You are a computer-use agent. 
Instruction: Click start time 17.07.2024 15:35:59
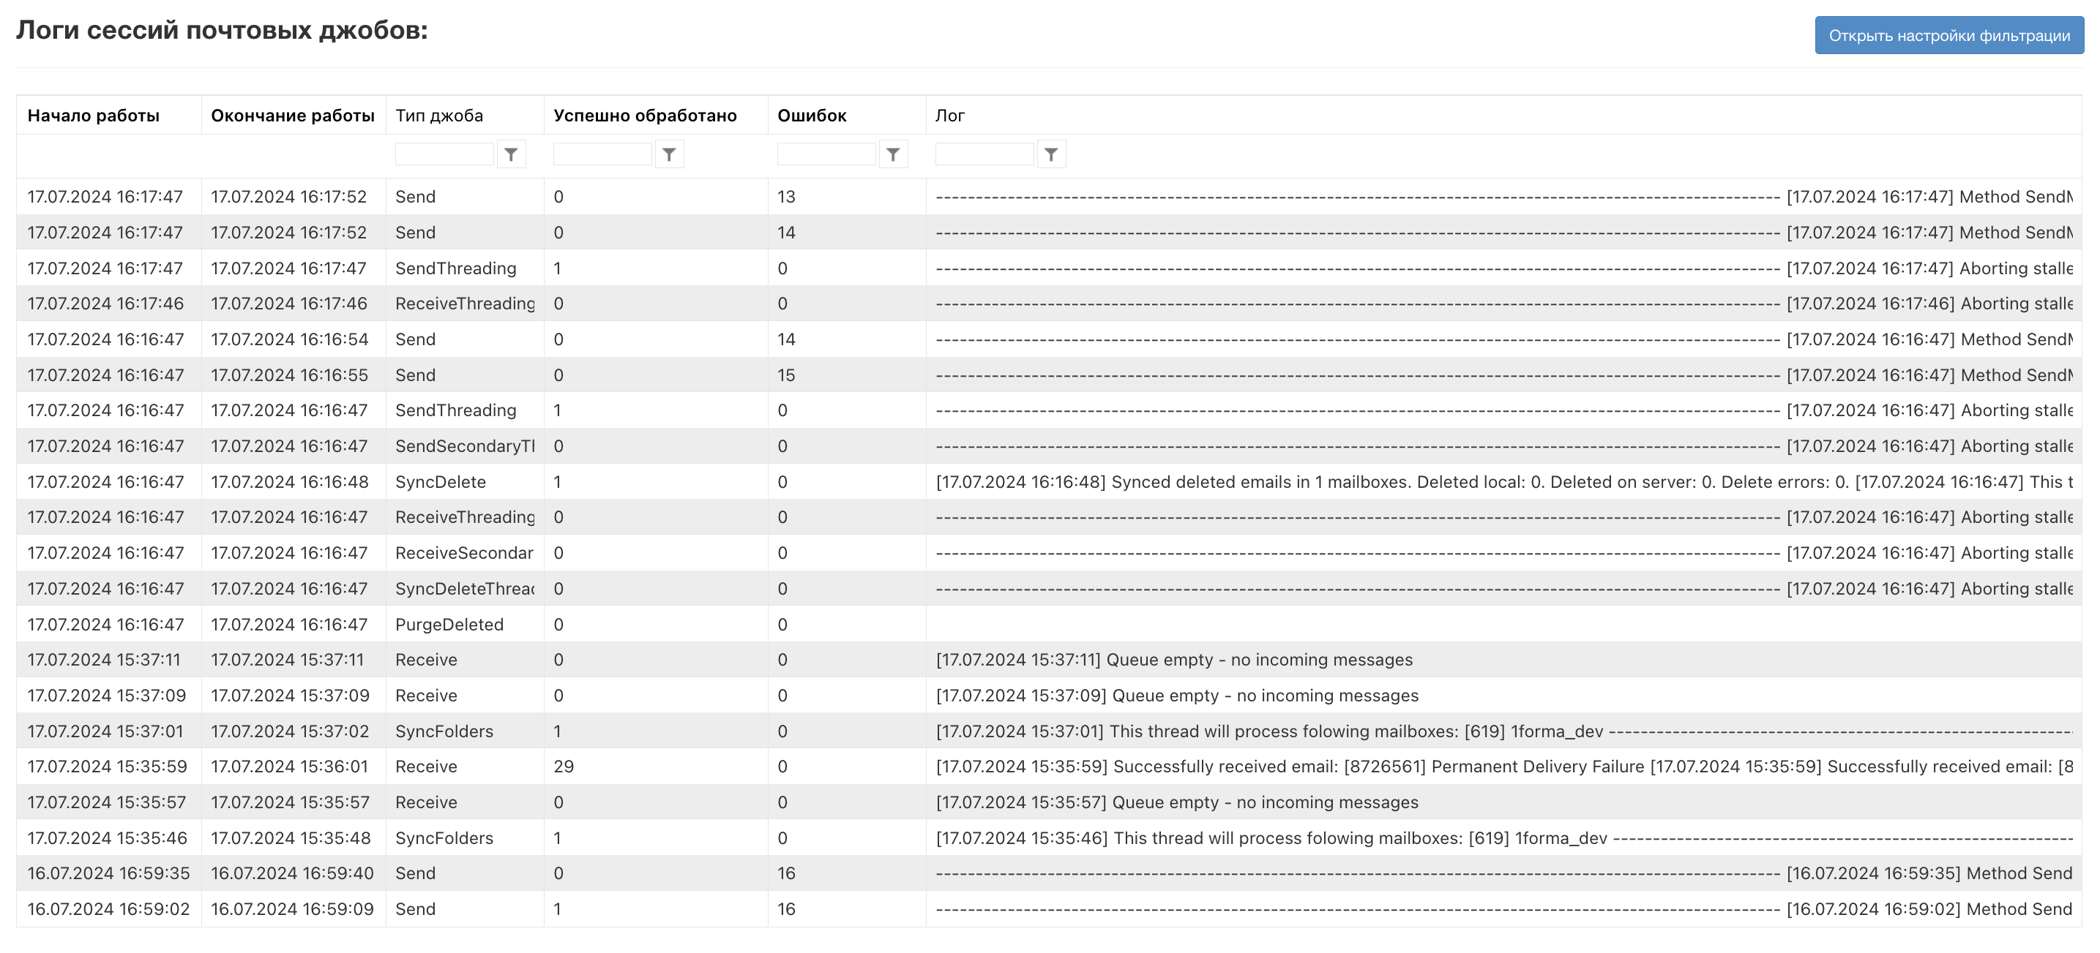108,767
